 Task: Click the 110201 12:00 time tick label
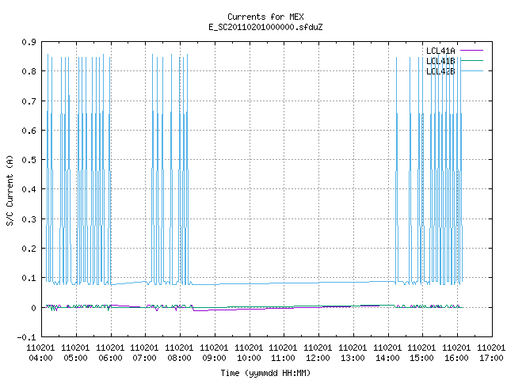click(x=318, y=353)
